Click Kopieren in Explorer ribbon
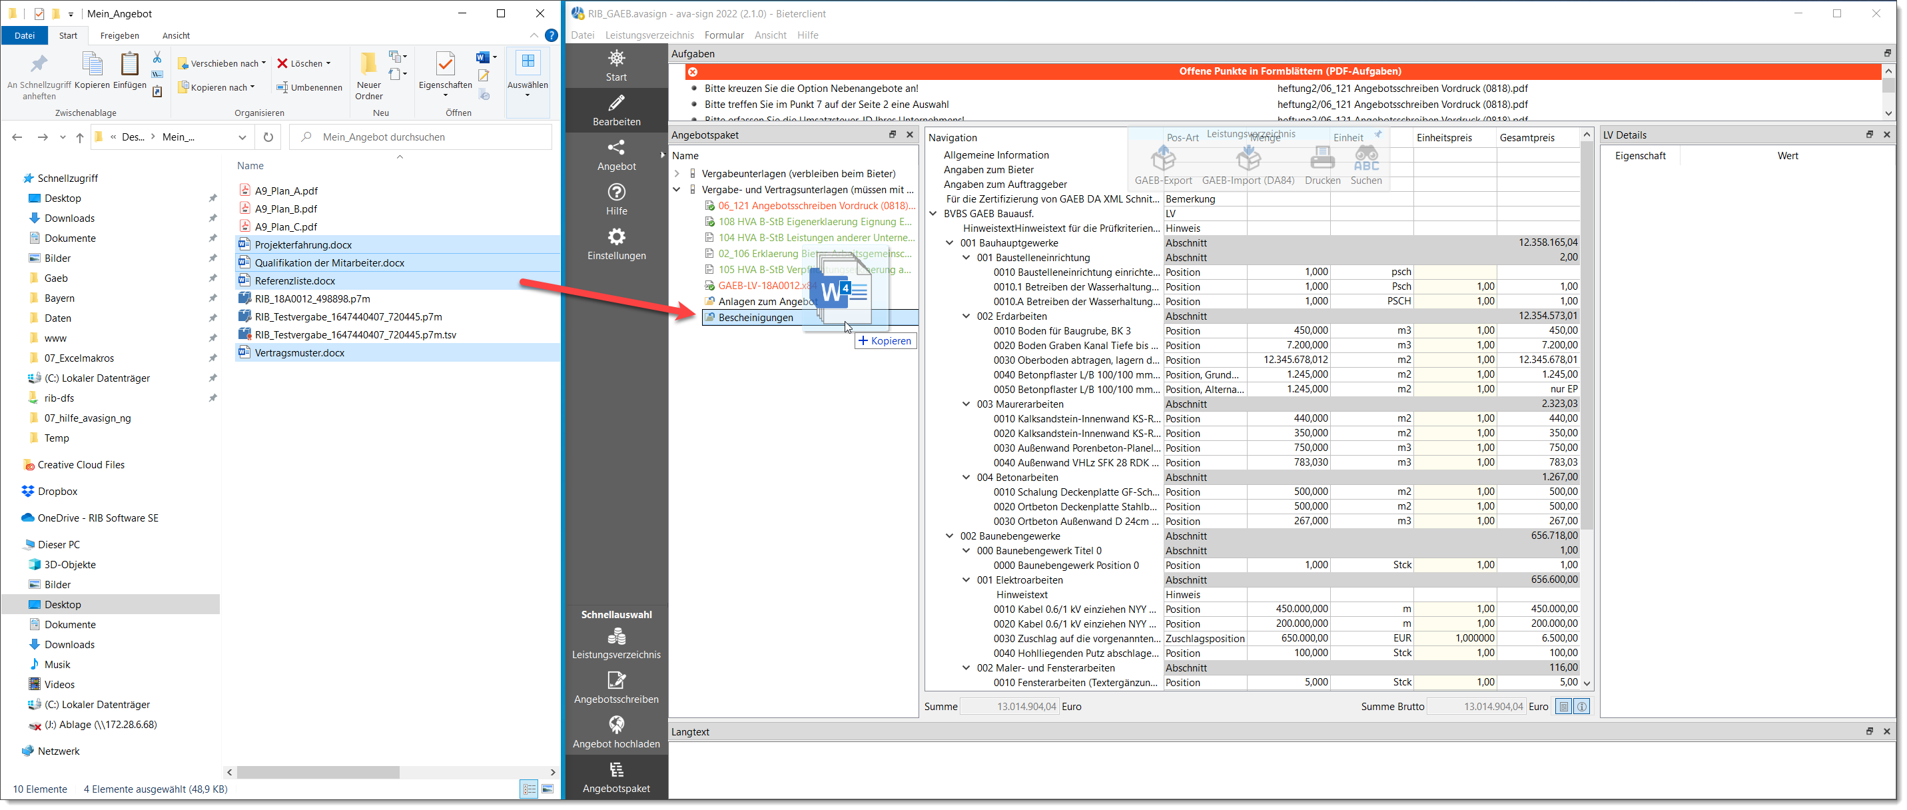Screen dimensions: 1907x810 [x=92, y=71]
